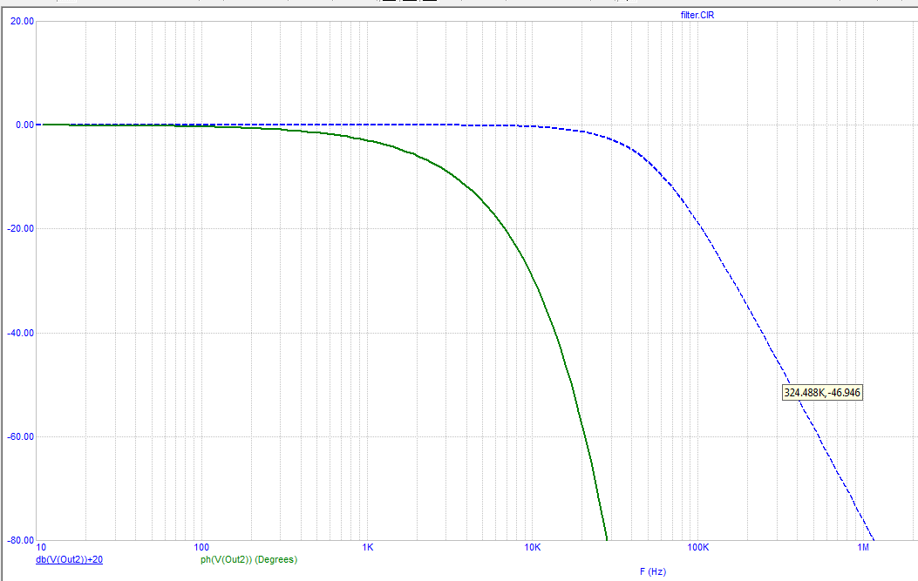The width and height of the screenshot is (918, 581).
Task: Click the 1M frequency axis label
Action: [863, 548]
